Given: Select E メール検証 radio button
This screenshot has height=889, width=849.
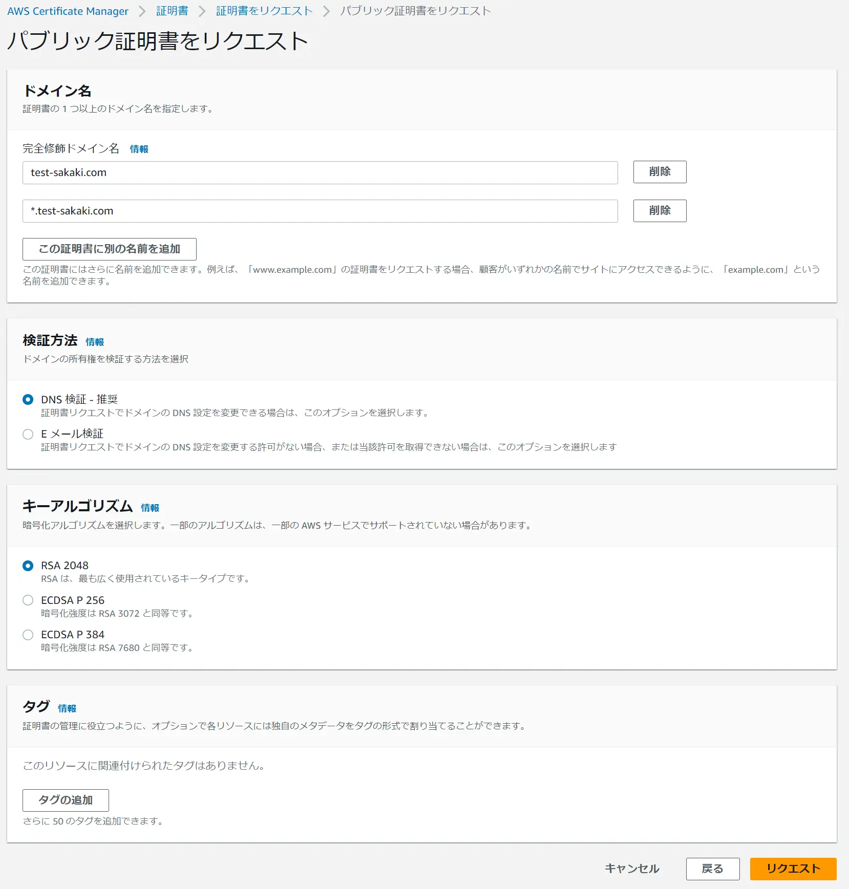Looking at the screenshot, I should (28, 435).
